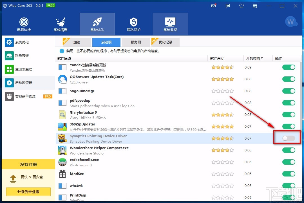
Task: Select 注册表整理 registry defrag in sidebar
Action: pos(28,69)
